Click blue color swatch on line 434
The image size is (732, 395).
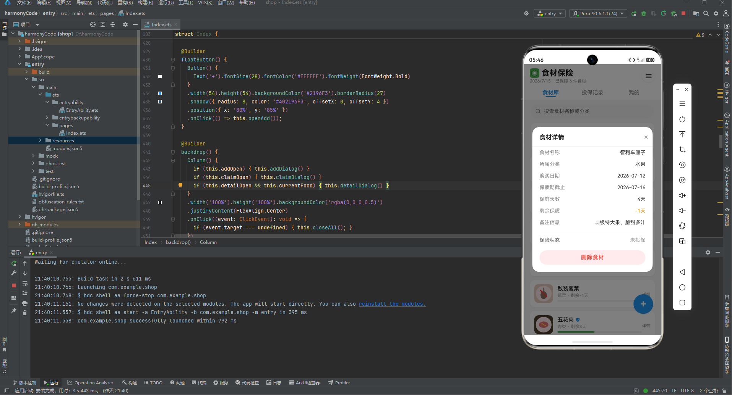(160, 94)
